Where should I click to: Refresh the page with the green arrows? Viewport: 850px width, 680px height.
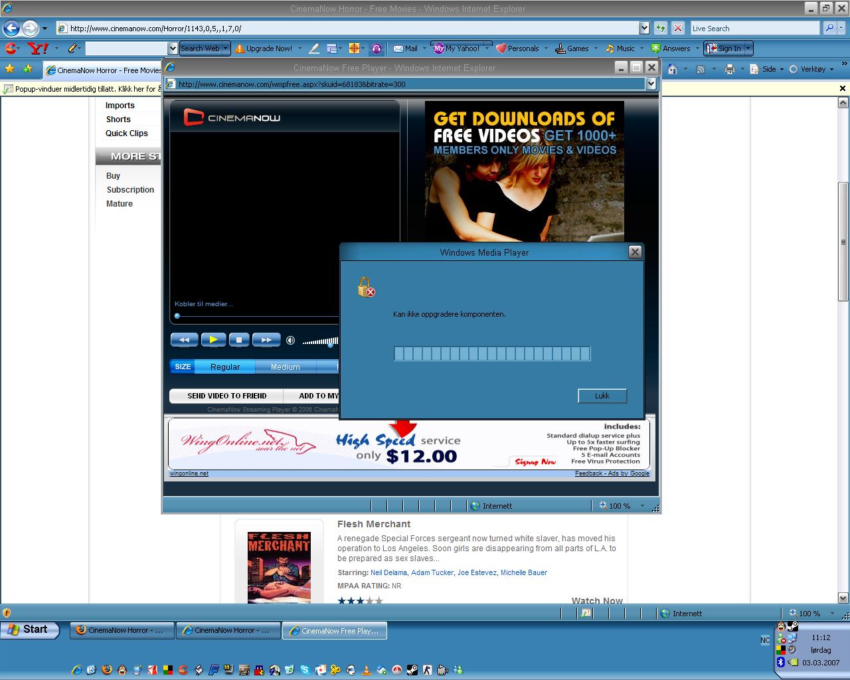661,28
